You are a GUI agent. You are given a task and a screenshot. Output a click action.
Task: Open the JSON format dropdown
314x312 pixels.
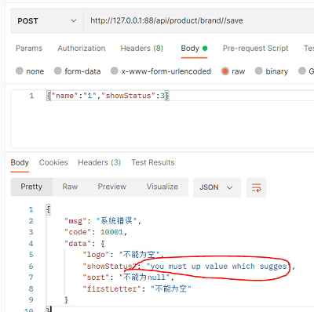[217, 187]
